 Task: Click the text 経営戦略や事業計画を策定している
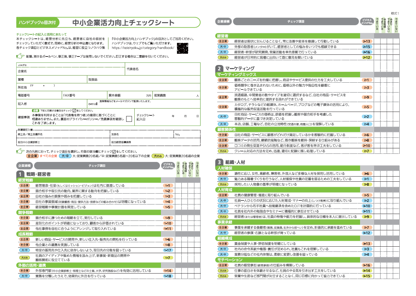[x=61, y=207]
